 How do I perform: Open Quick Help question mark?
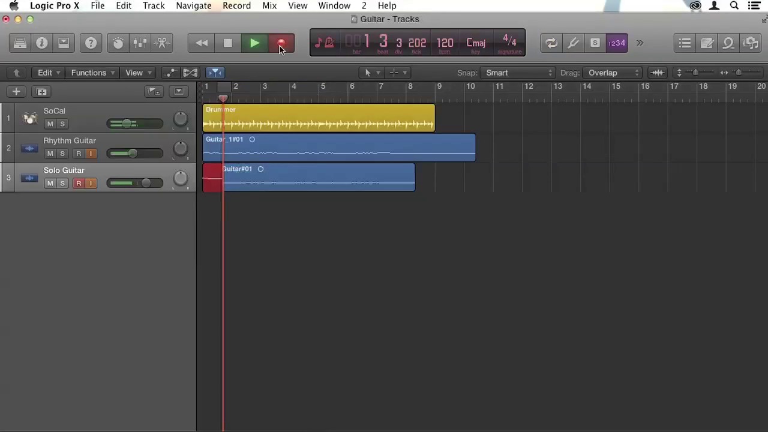pyautogui.click(x=91, y=43)
